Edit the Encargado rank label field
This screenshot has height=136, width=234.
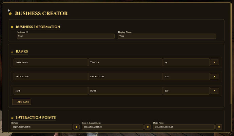click(x=125, y=77)
